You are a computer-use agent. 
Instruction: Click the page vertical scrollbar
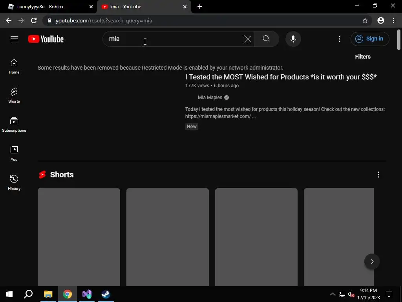click(399, 40)
